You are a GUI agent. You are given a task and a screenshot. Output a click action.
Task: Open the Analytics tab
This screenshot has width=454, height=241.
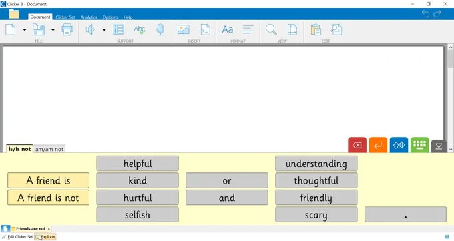89,17
